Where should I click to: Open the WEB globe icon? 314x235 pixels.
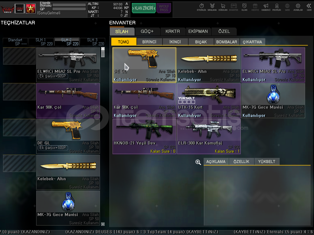287,7
